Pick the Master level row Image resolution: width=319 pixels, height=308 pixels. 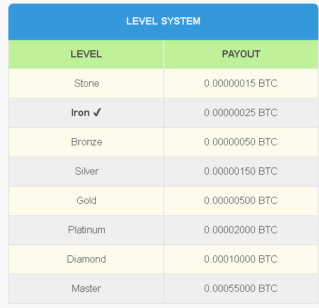click(x=163, y=288)
